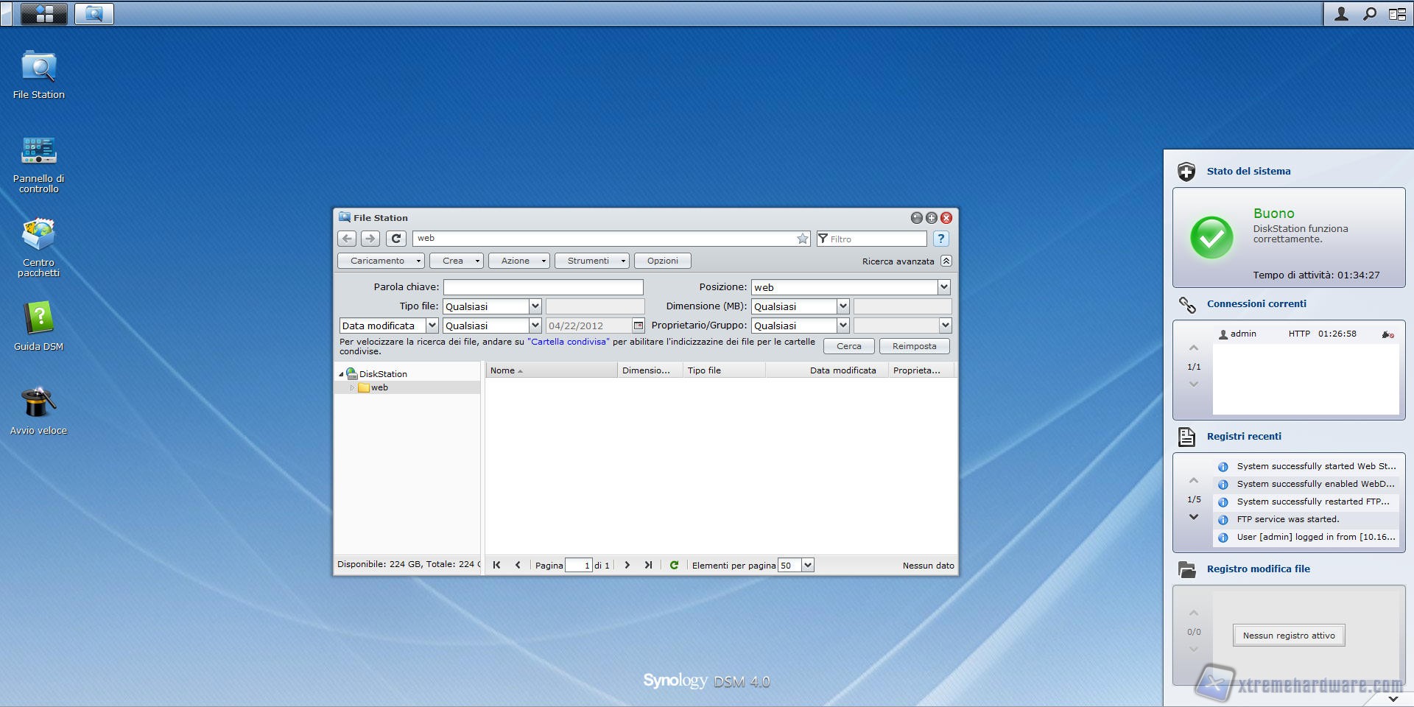The width and height of the screenshot is (1414, 707).
Task: Launch Centro pacchetti from the desktop
Action: (x=38, y=236)
